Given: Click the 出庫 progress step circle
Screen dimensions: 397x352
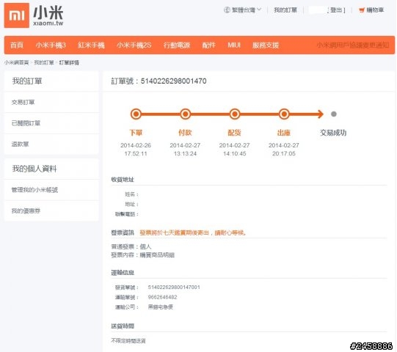Looking at the screenshot, I should [x=284, y=114].
